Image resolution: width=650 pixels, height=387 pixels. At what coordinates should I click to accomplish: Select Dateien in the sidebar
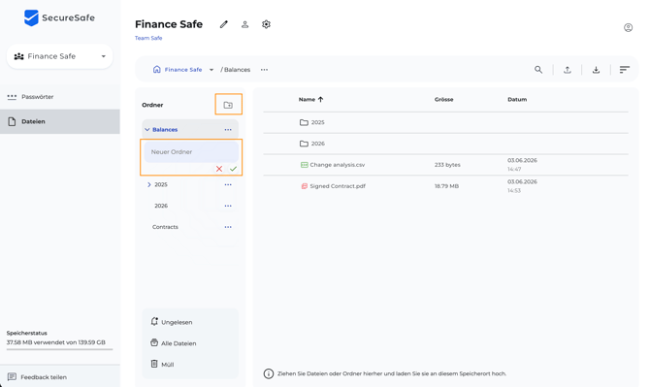60,122
